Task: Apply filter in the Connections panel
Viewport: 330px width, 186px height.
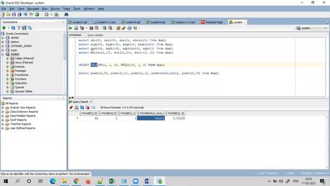Action: [19, 28]
